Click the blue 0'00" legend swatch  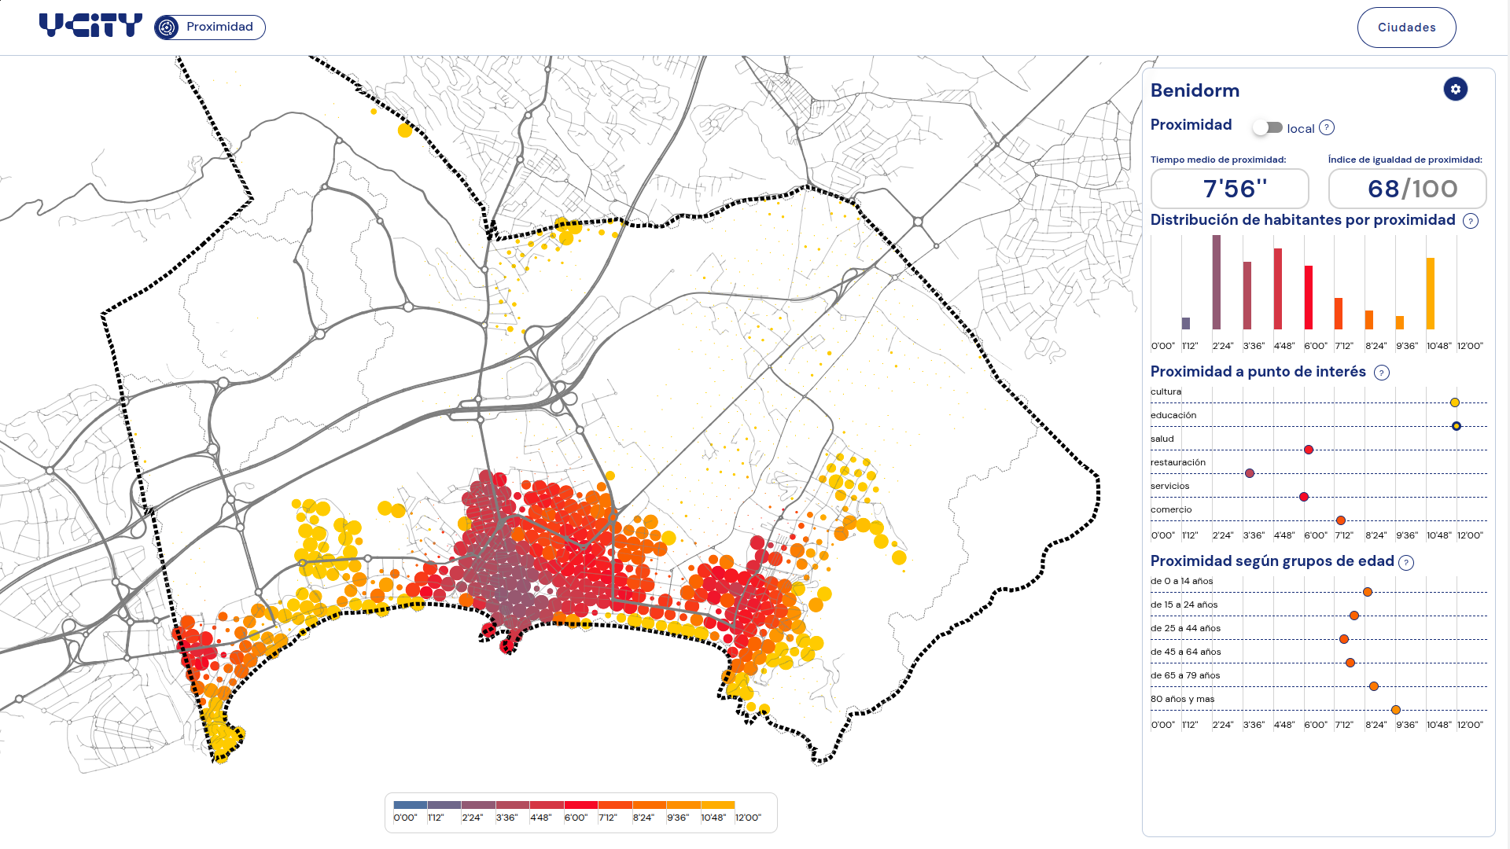(410, 805)
